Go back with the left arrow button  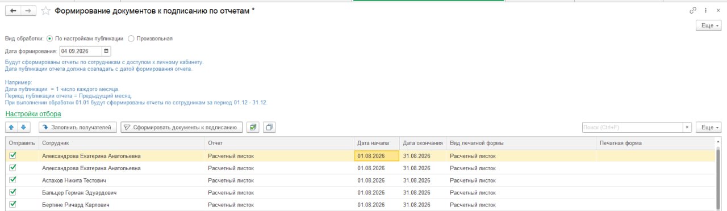click(x=13, y=11)
